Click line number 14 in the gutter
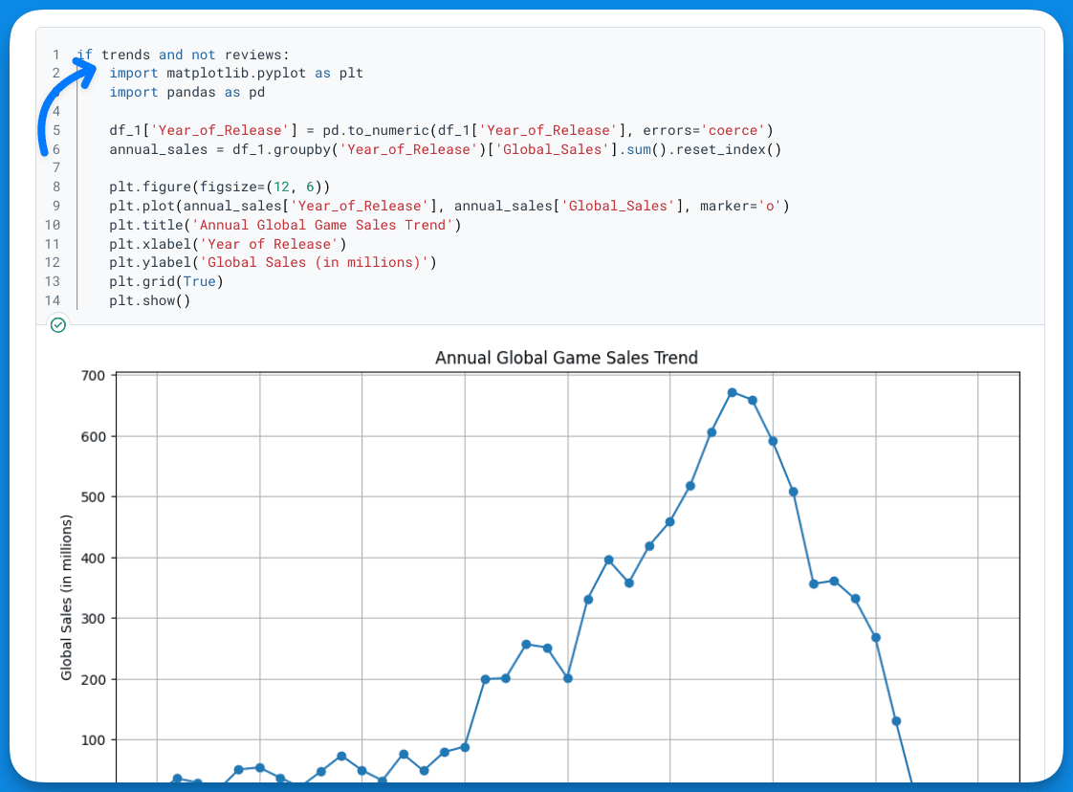The image size is (1073, 792). tap(53, 300)
